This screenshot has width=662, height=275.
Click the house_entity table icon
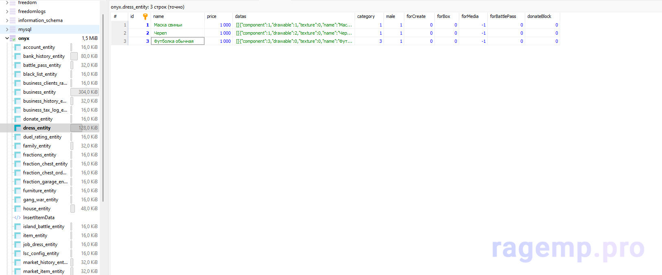(x=18, y=209)
